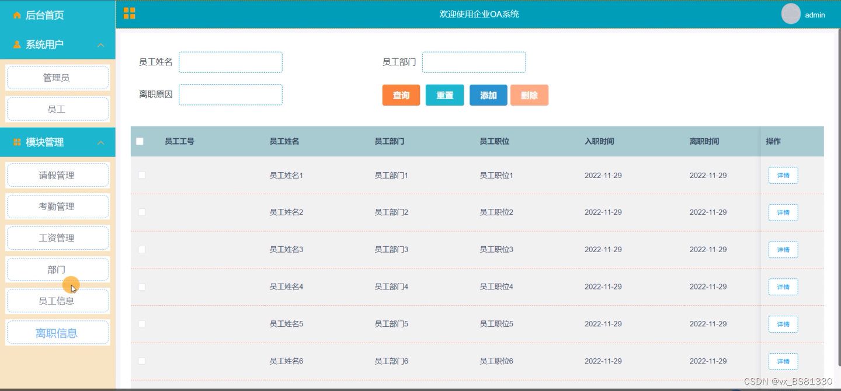Open the 员工 sidebar item
841x391 pixels.
[x=57, y=109]
